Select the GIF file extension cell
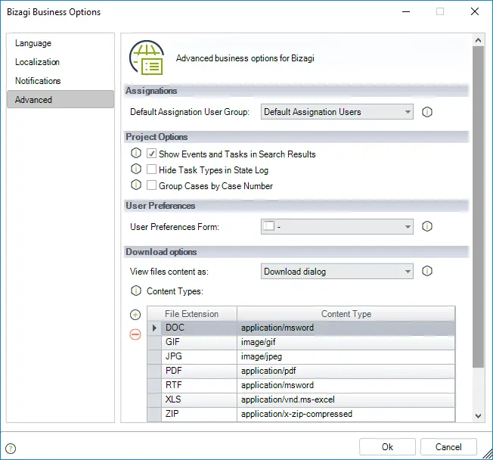The width and height of the screenshot is (493, 460). point(199,342)
